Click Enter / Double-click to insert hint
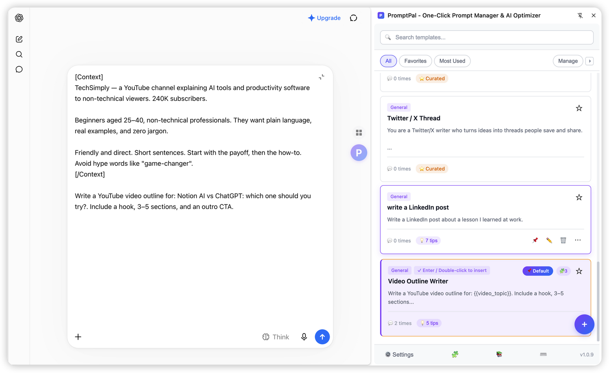The width and height of the screenshot is (609, 373). [x=452, y=270]
